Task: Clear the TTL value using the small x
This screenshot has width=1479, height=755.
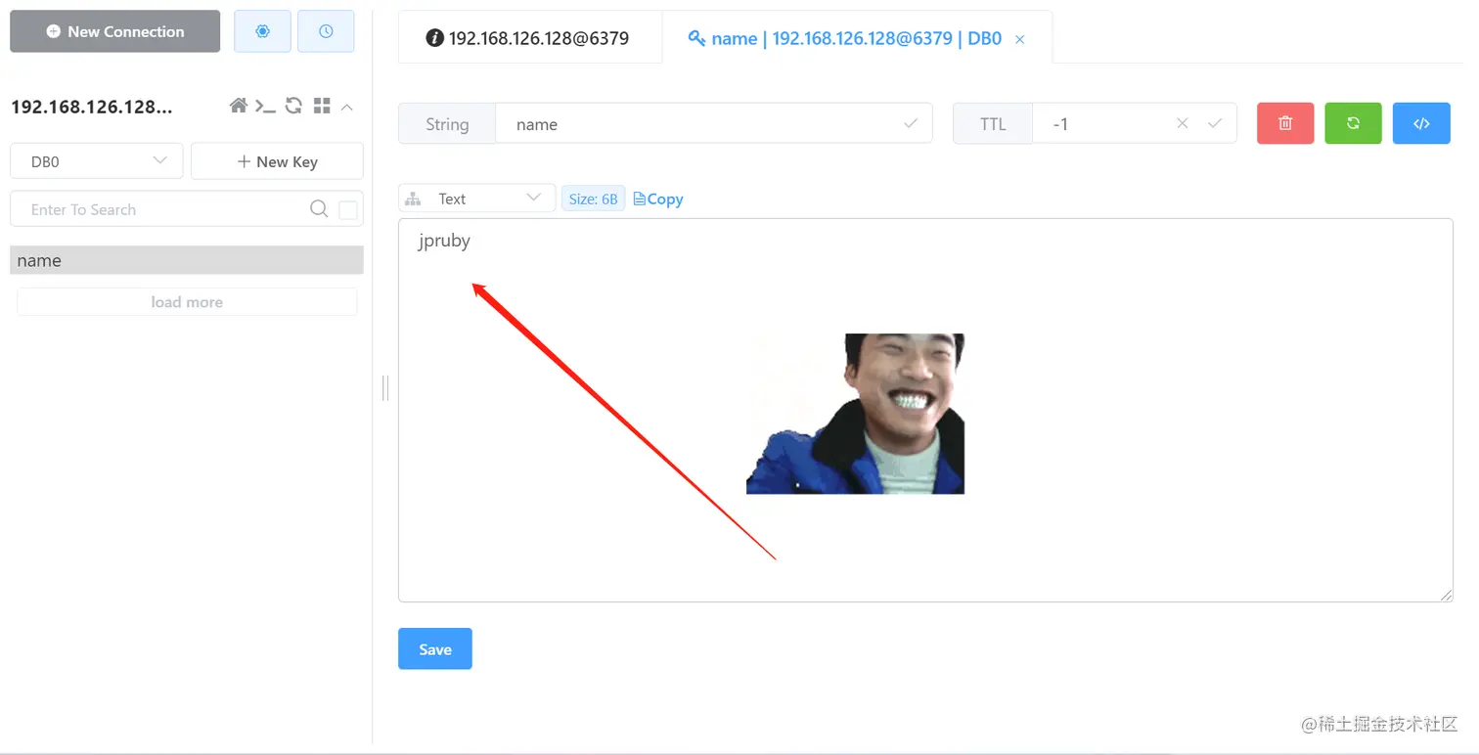Action: coord(1182,123)
